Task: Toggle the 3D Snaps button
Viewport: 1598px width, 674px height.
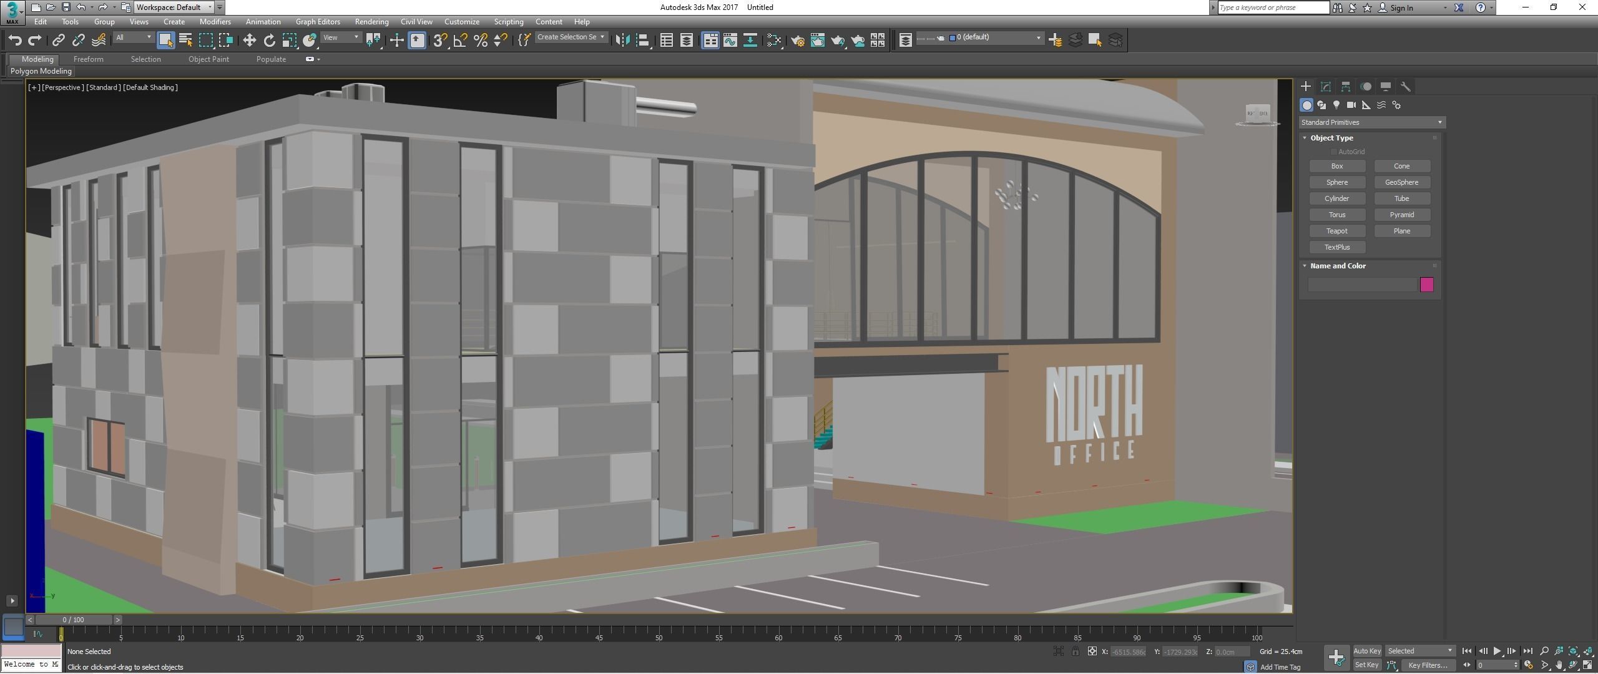Action: (439, 41)
